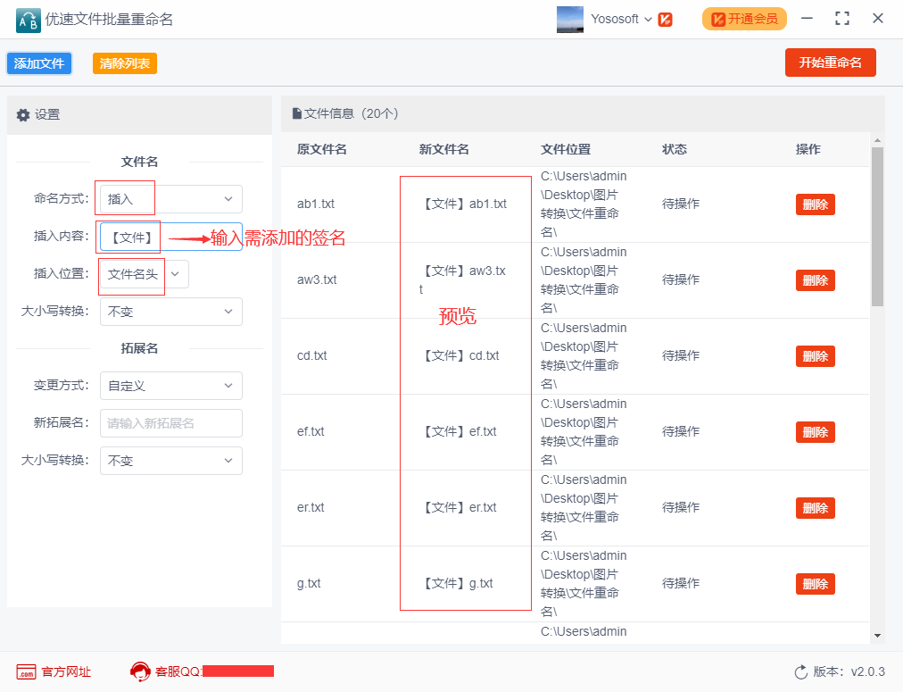Image resolution: width=903 pixels, height=692 pixels.
Task: Click the Yososoft user avatar thumbnail
Action: tap(570, 19)
